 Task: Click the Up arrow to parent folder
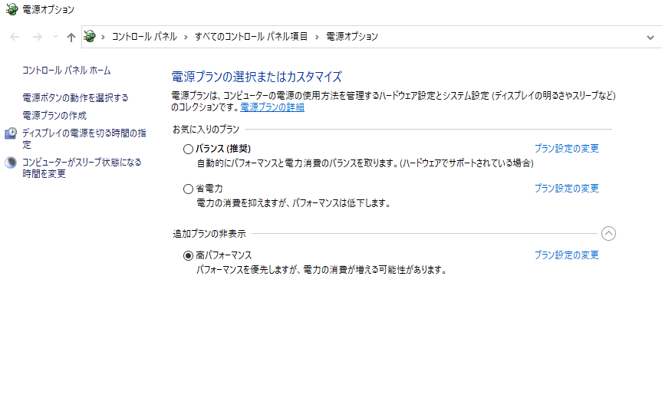[x=71, y=37]
